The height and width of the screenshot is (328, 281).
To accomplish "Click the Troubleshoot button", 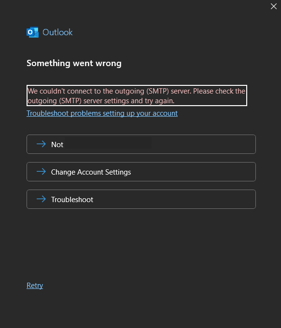I will [141, 199].
